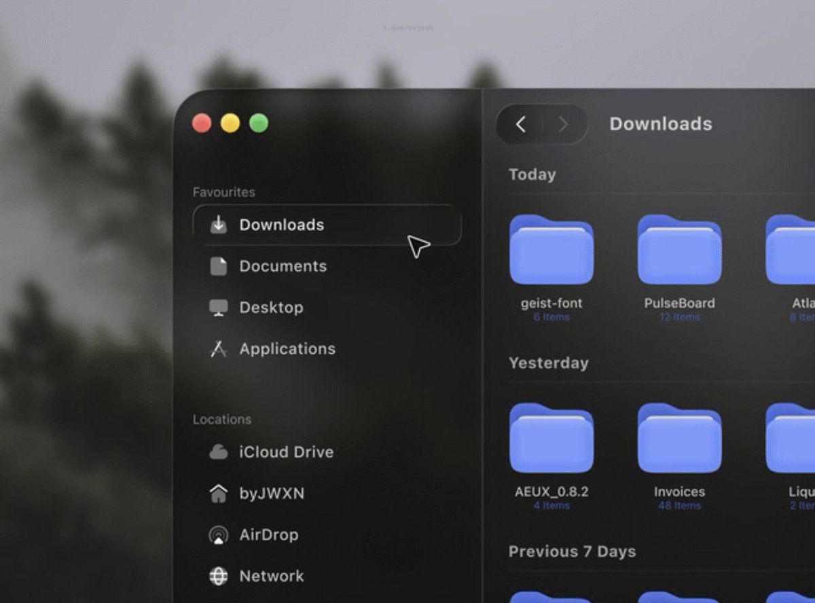
Task: Select the AirDrop icon under Locations
Action: 217,534
